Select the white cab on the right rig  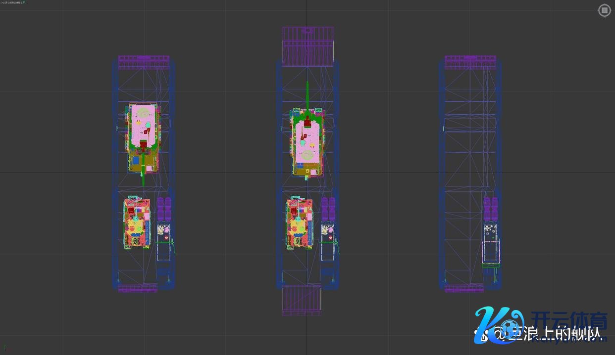[x=490, y=247]
